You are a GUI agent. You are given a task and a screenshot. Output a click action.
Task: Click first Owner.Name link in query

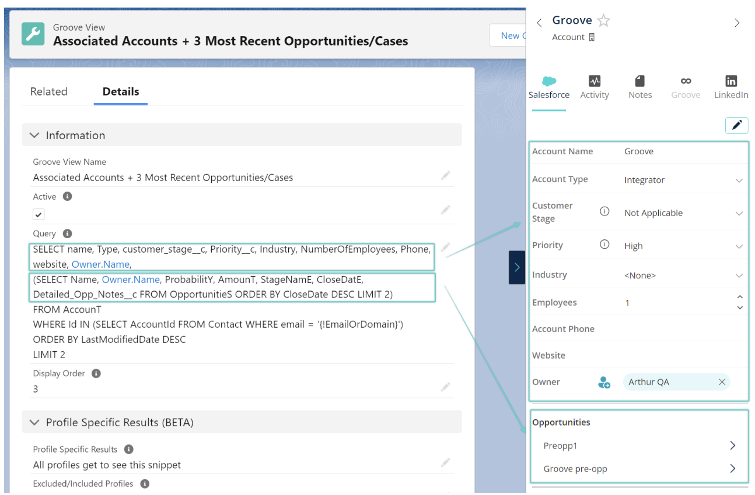101,264
